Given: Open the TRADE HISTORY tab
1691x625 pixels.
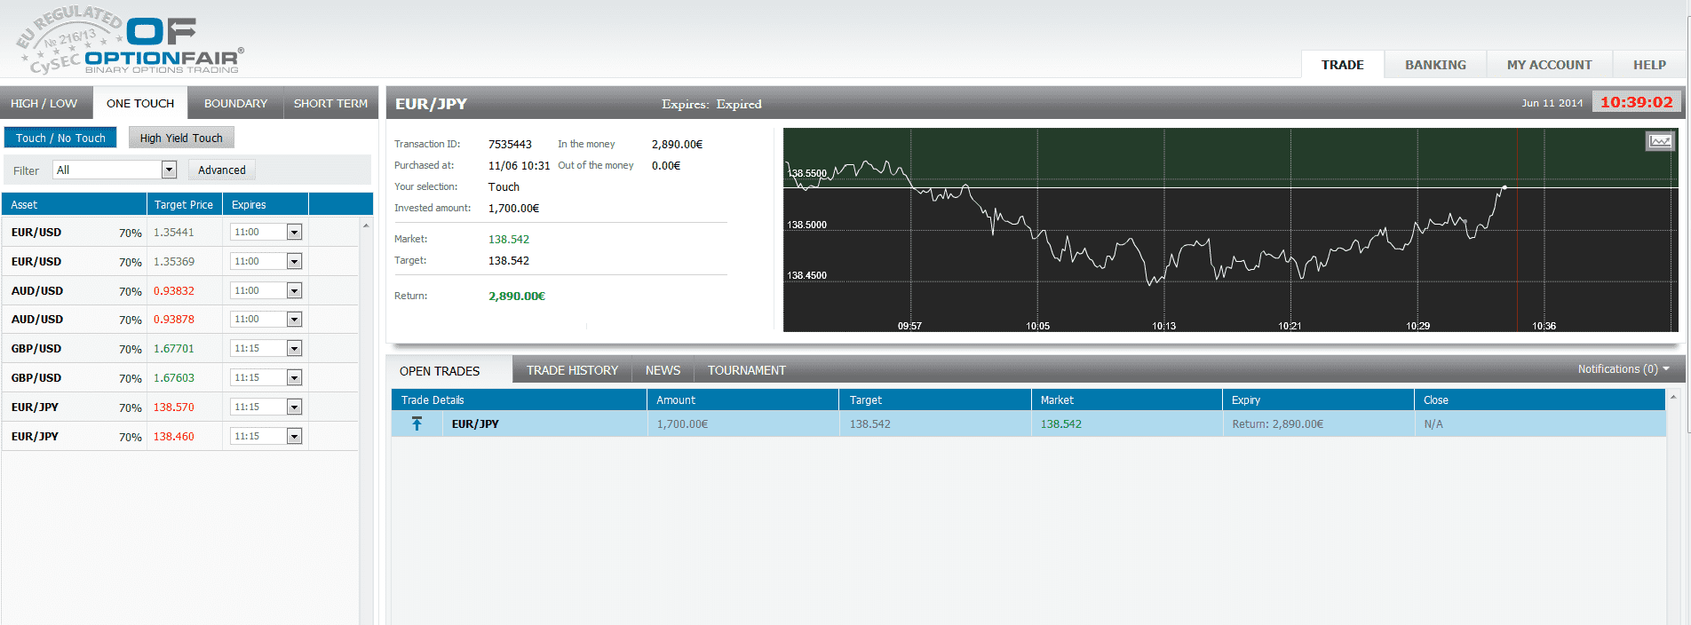Looking at the screenshot, I should click(572, 370).
